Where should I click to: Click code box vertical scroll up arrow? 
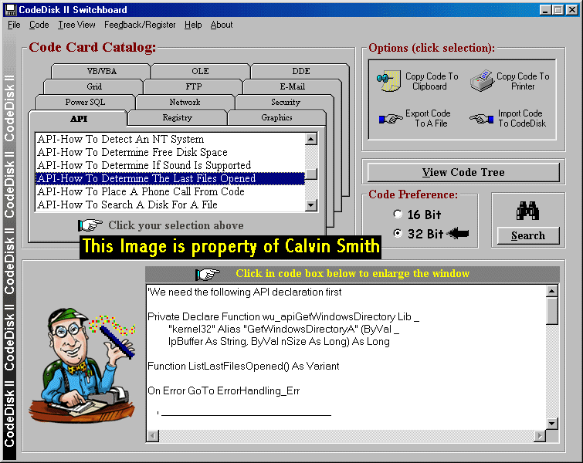click(552, 291)
